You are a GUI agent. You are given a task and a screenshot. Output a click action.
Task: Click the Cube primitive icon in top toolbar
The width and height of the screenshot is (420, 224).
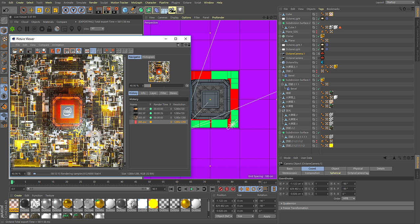[125, 10]
